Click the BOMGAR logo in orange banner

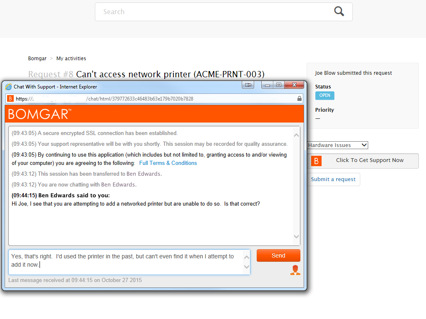pyautogui.click(x=40, y=114)
